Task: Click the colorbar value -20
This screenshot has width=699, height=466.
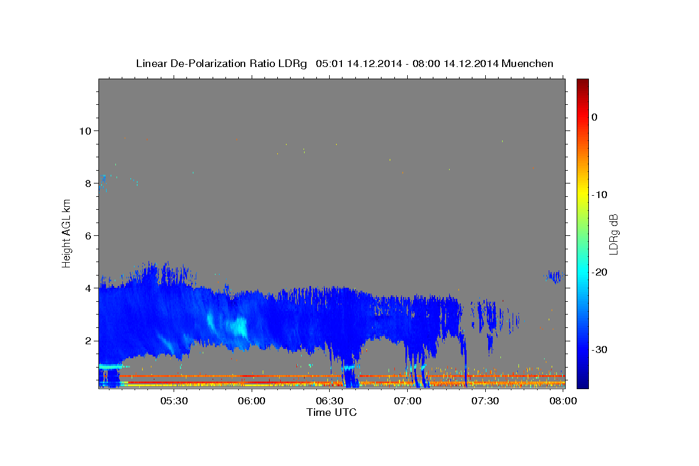Action: tap(599, 272)
